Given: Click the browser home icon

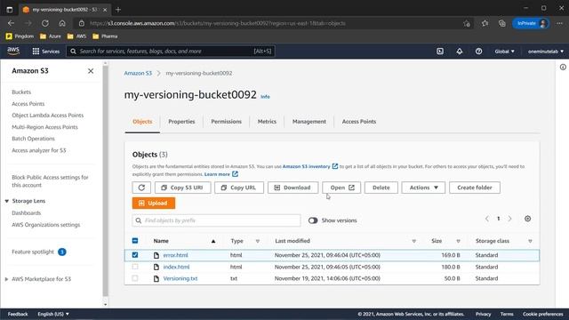Looking at the screenshot, I should 62,23.
